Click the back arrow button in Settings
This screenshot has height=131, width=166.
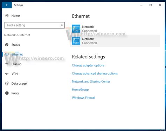point(7,5)
